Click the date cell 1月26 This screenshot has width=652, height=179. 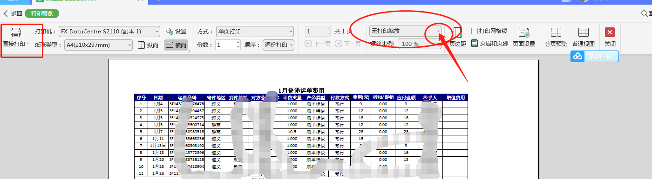pos(158,173)
